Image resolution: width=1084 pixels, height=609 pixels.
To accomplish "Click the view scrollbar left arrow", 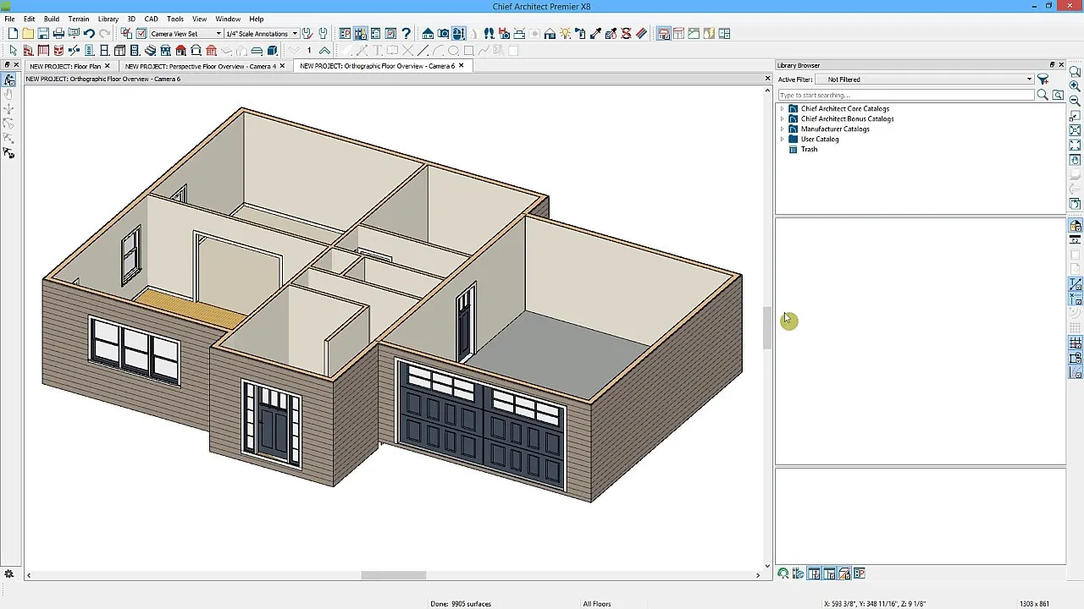I will point(29,575).
